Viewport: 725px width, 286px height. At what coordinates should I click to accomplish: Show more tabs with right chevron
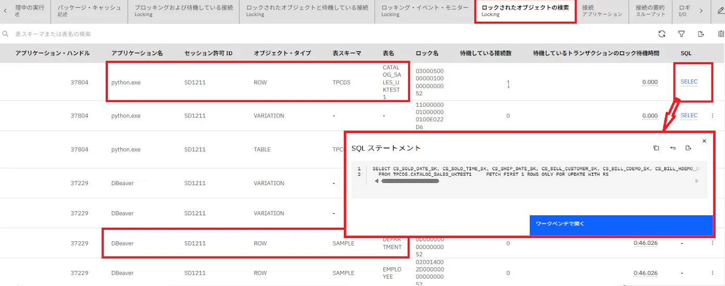[x=701, y=11]
